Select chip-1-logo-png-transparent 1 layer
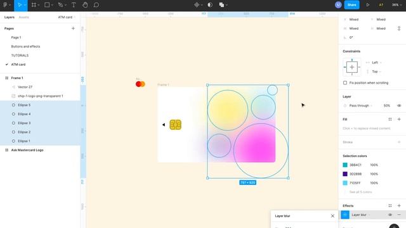406x228 pixels. (40, 96)
